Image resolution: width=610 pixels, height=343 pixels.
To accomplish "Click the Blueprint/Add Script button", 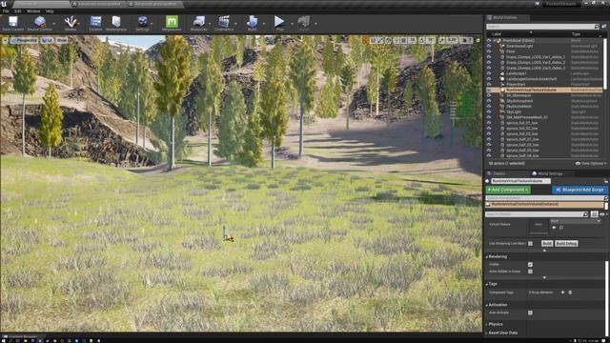I will click(x=579, y=190).
